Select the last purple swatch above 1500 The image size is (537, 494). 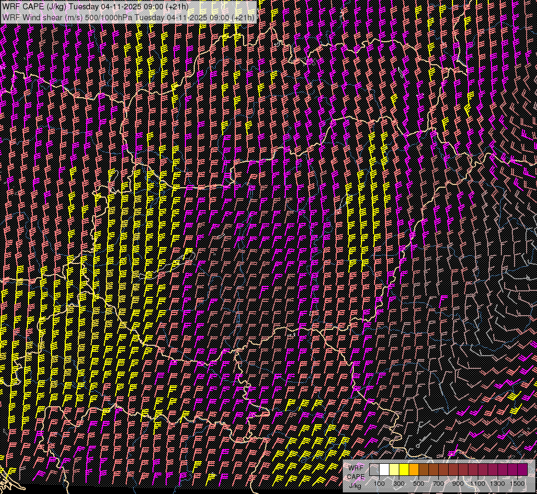(x=523, y=469)
